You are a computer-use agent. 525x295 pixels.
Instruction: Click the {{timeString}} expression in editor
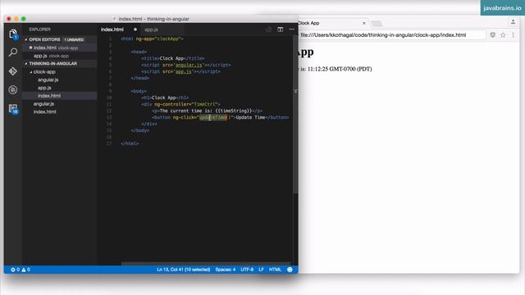233,111
